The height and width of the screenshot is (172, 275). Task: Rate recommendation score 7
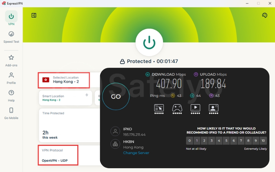point(241,141)
